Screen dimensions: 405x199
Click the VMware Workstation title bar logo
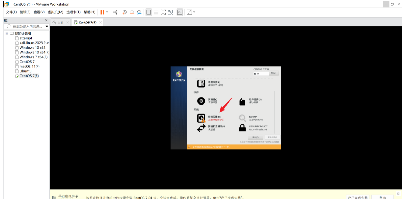pos(7,4)
